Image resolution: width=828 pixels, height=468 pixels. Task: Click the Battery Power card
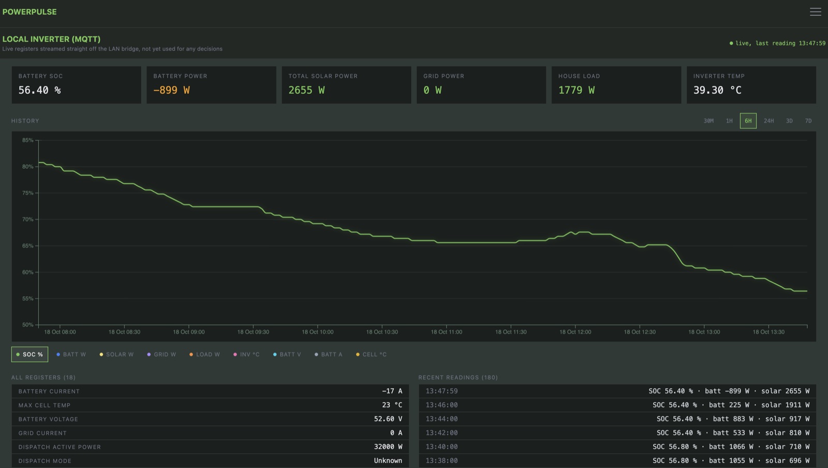tap(211, 85)
